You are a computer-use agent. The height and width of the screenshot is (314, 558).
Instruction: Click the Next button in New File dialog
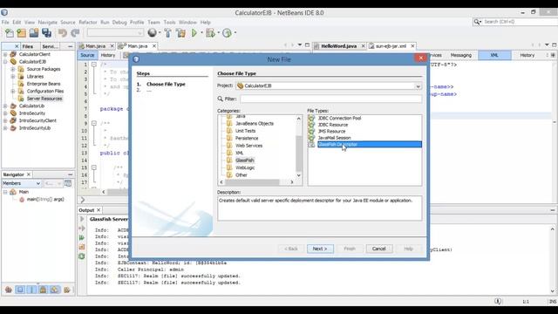coord(320,249)
